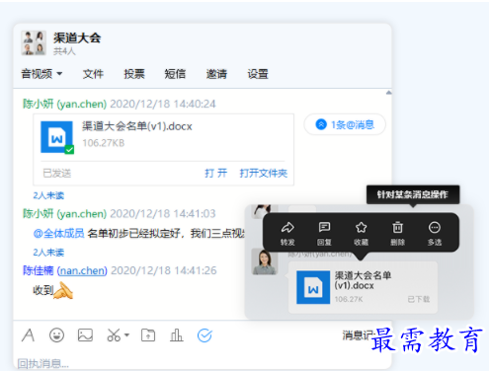
Task: Click 2人未读 under the @全体成员 message
Action: click(48, 253)
